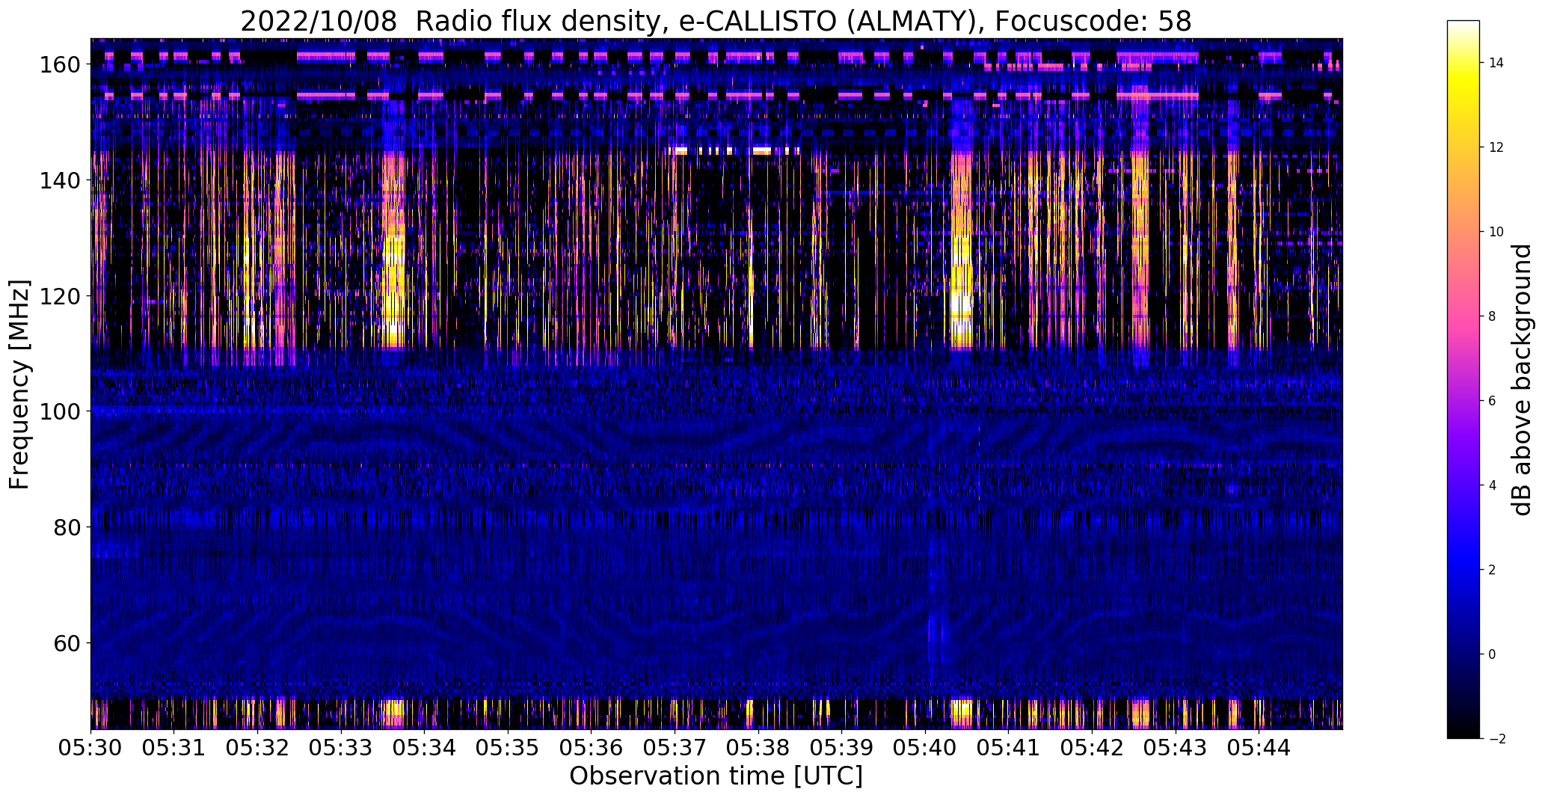Click the 05:31 time tick label
The width and height of the screenshot is (1545, 798).
pos(173,747)
